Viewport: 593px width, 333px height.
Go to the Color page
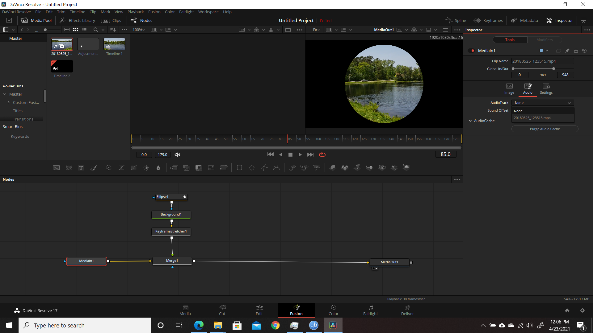point(333,310)
